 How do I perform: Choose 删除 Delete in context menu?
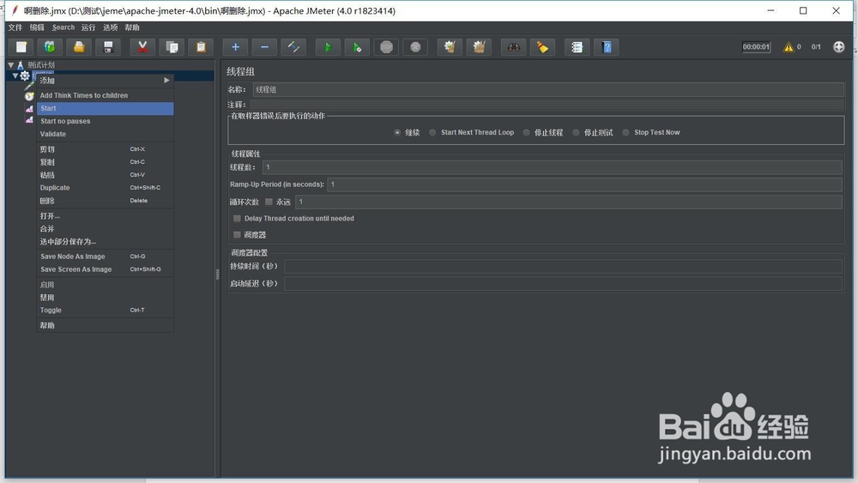tap(105, 201)
